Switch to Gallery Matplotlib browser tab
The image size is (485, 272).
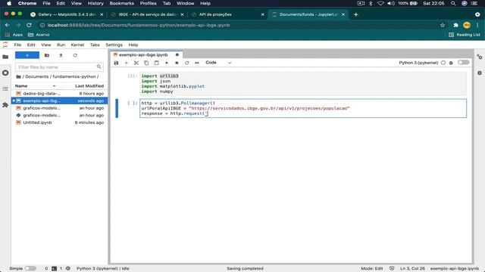[67, 14]
